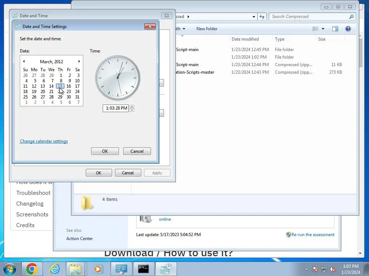Select March 10 in the calendar
Viewport: 369px width, 276px height.
(77, 81)
